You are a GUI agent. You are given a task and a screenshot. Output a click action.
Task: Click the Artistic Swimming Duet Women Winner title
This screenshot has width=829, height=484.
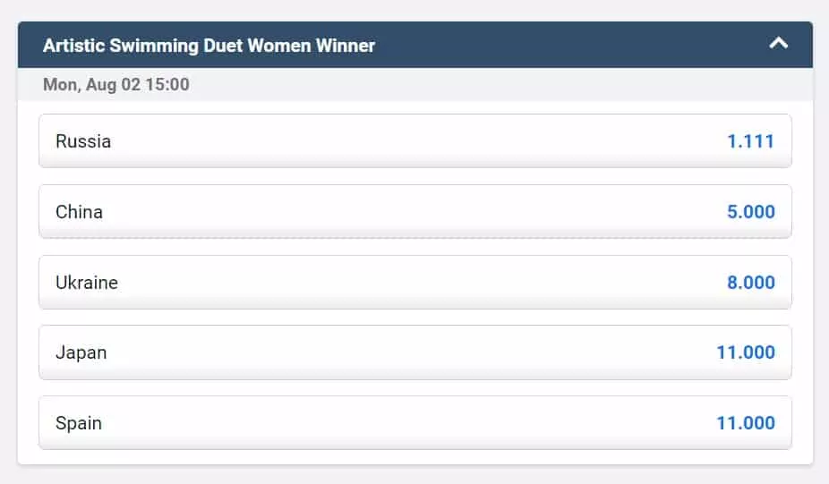coord(209,45)
